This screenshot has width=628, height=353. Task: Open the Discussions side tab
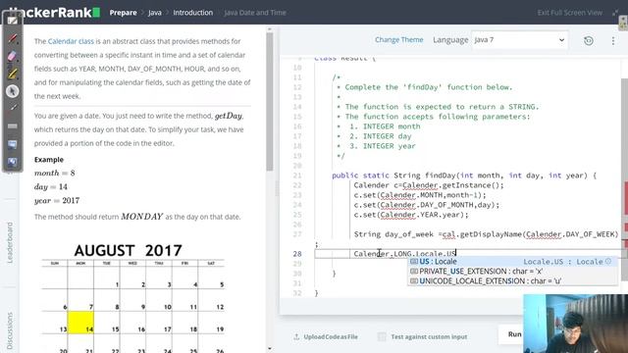pyautogui.click(x=10, y=330)
